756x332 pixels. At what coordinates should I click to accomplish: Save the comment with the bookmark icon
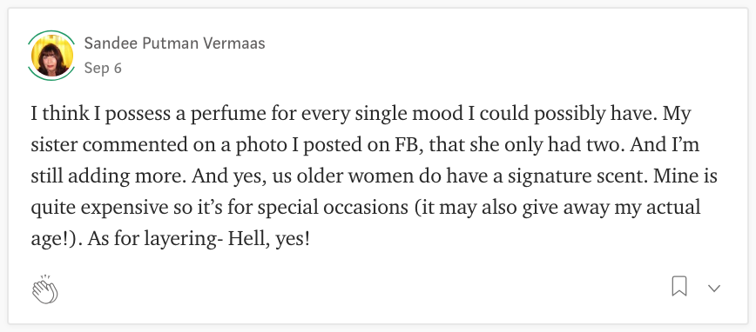pyautogui.click(x=679, y=286)
